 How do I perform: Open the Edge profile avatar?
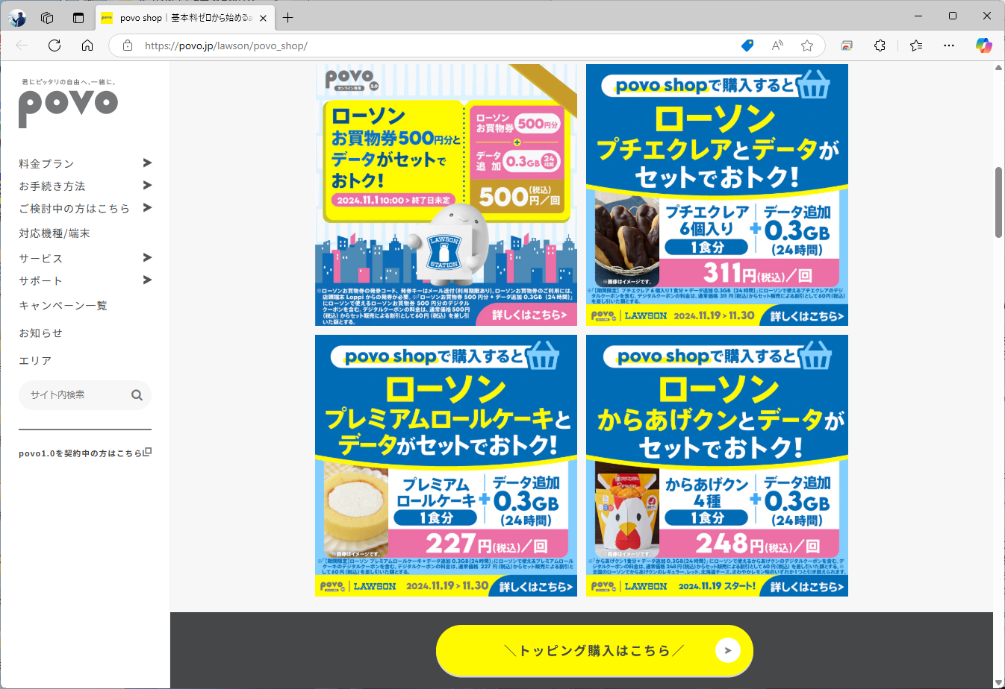[x=17, y=18]
